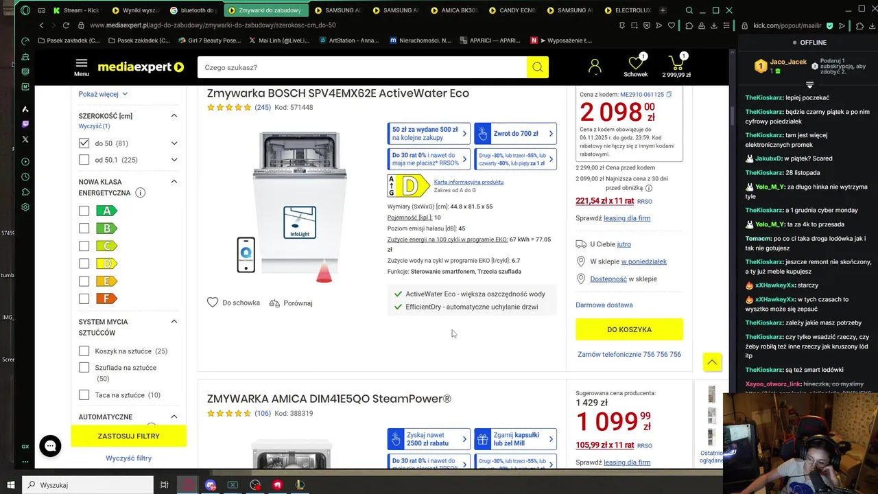This screenshot has height=494, width=878.
Task: Open the downloads icon in browser toolbar
Action: (715, 25)
